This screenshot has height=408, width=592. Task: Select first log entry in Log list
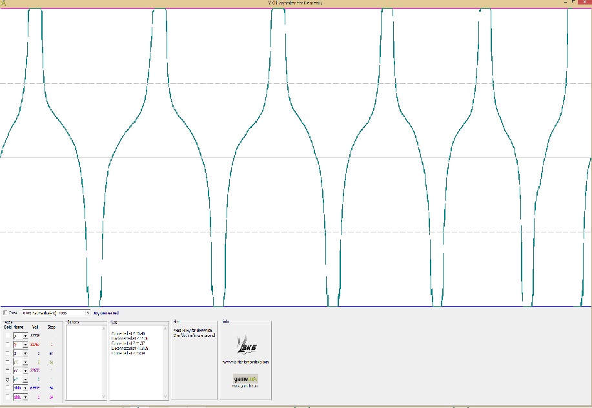128,334
